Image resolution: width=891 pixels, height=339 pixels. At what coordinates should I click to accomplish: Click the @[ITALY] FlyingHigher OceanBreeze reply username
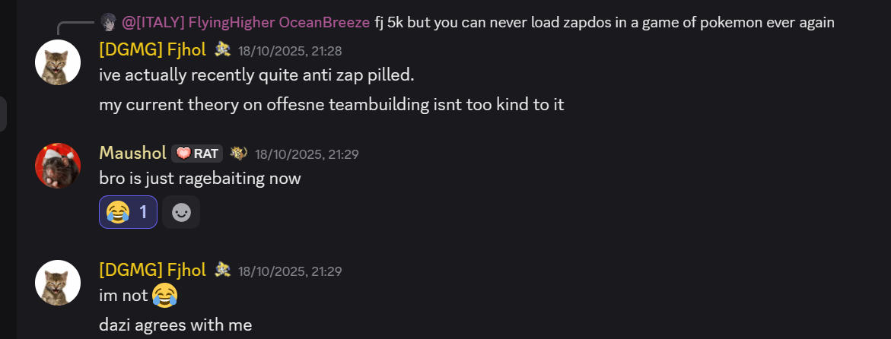tap(246, 22)
